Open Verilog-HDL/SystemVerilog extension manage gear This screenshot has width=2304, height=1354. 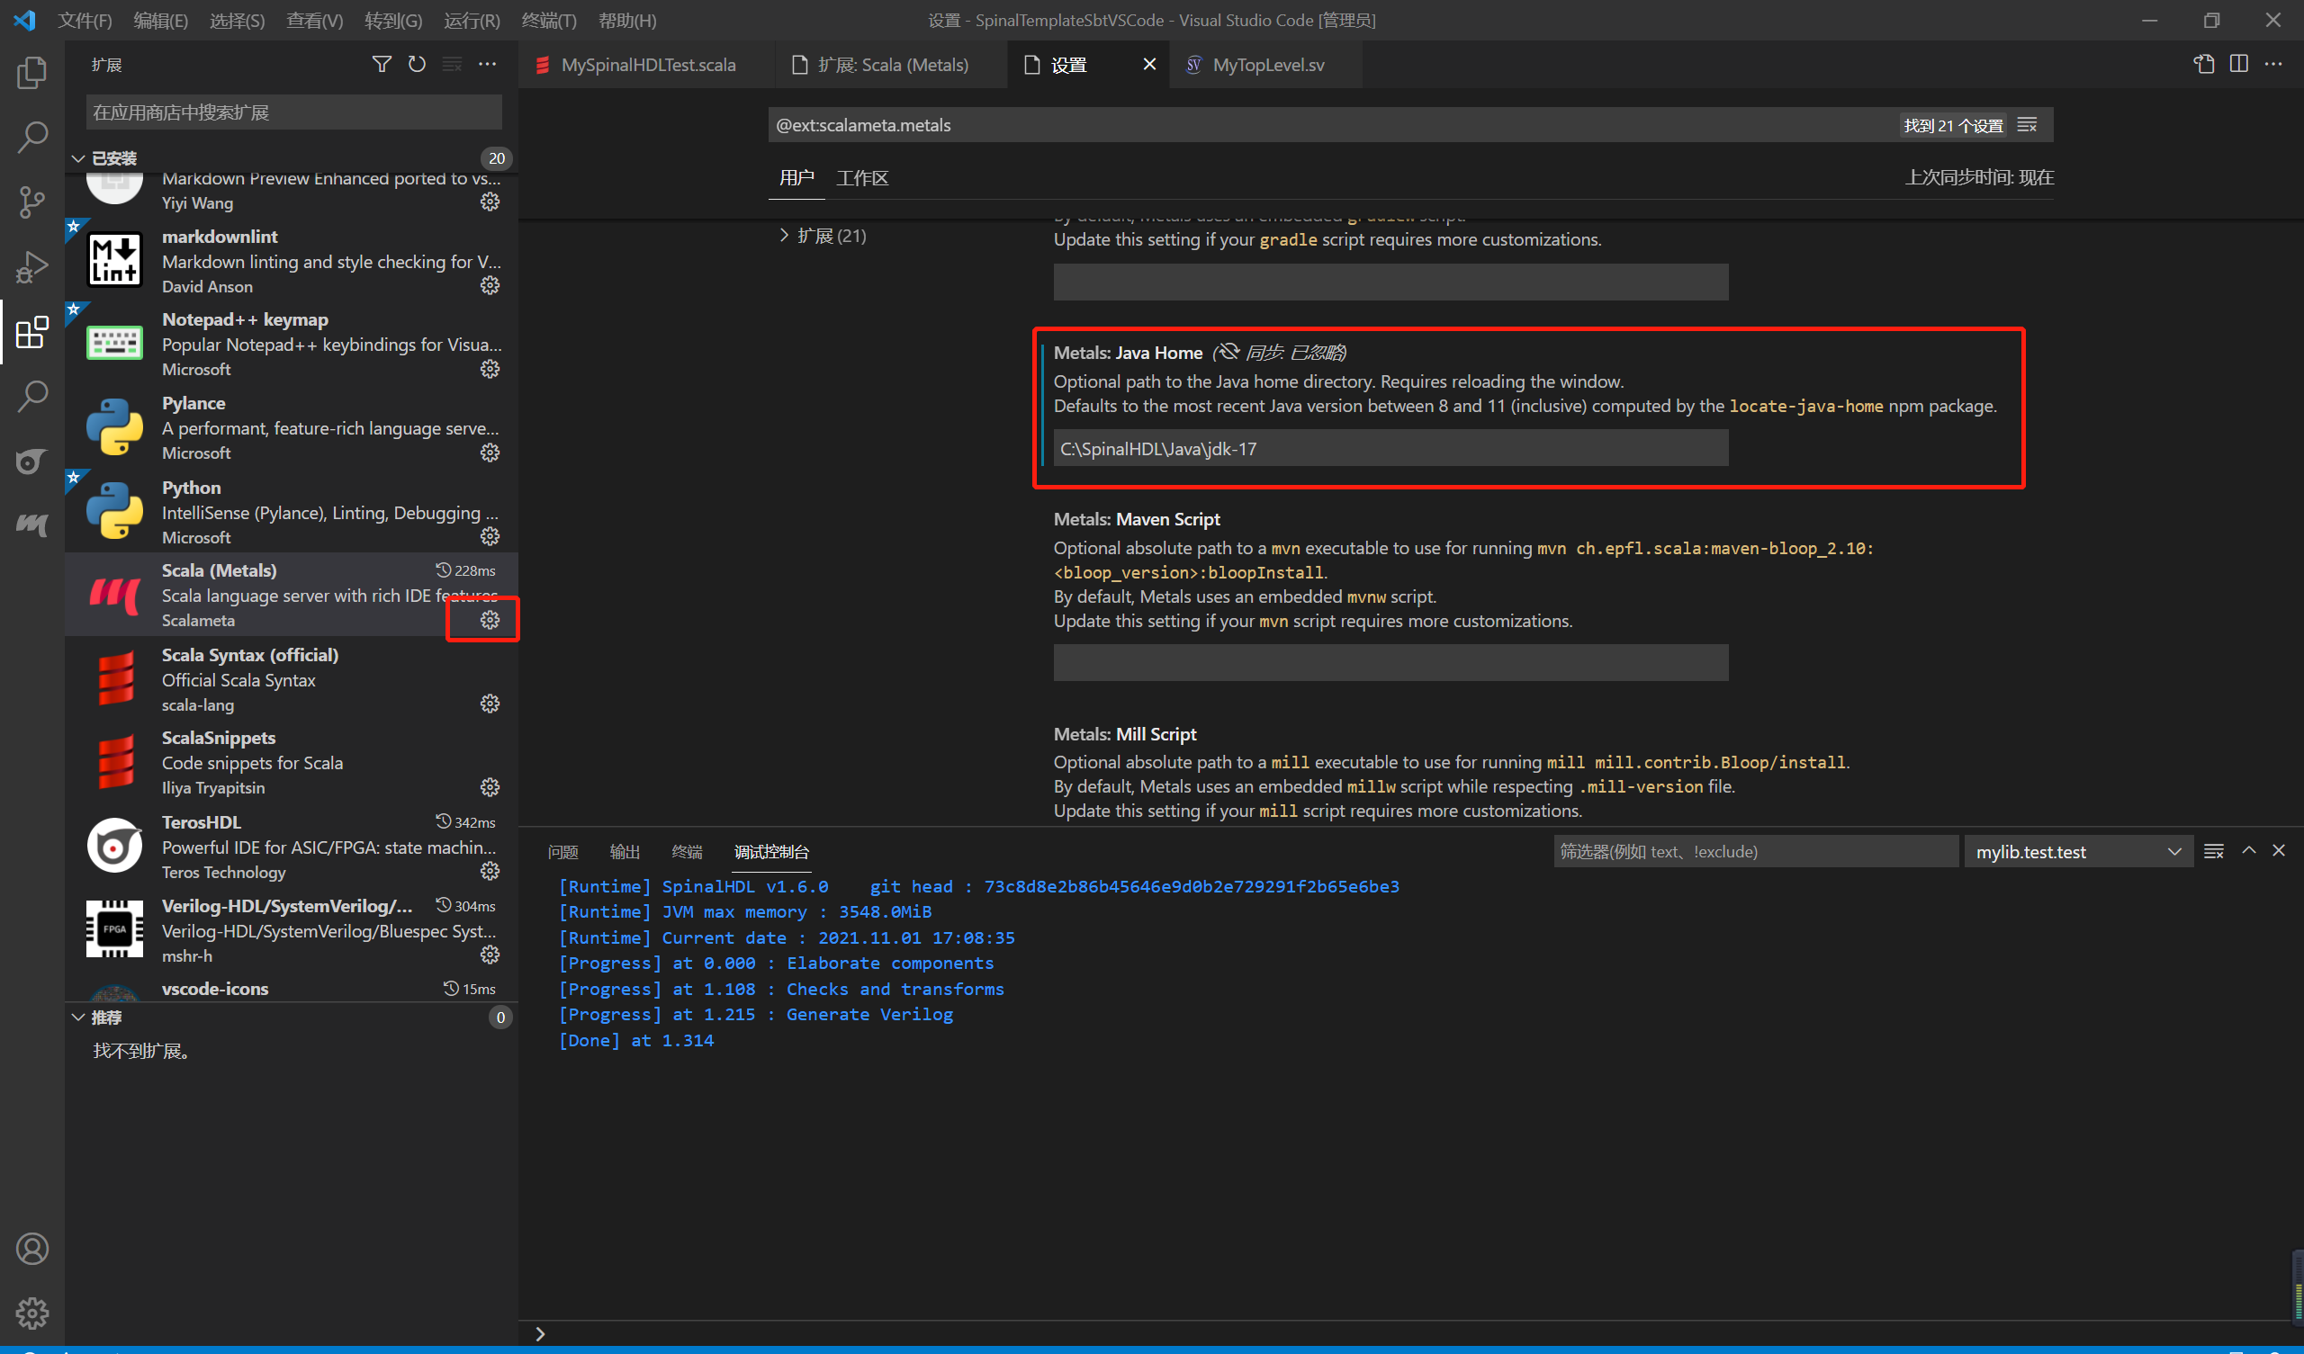(490, 955)
